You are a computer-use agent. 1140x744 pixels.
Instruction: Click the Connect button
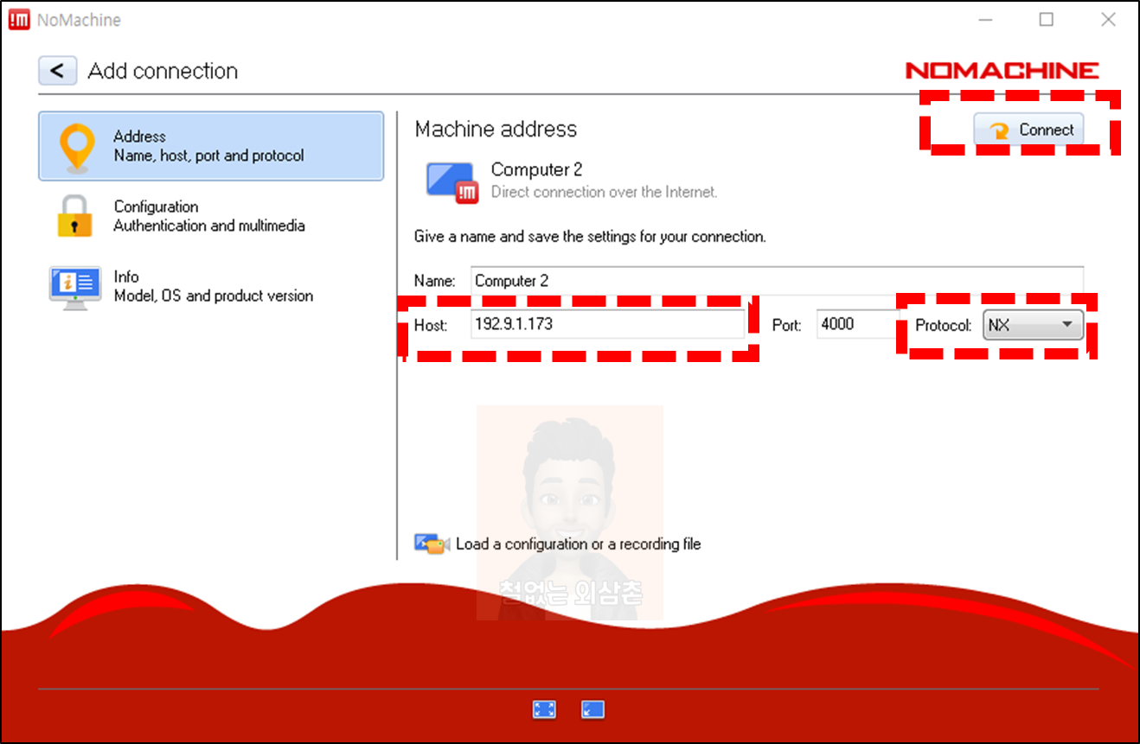[1028, 130]
